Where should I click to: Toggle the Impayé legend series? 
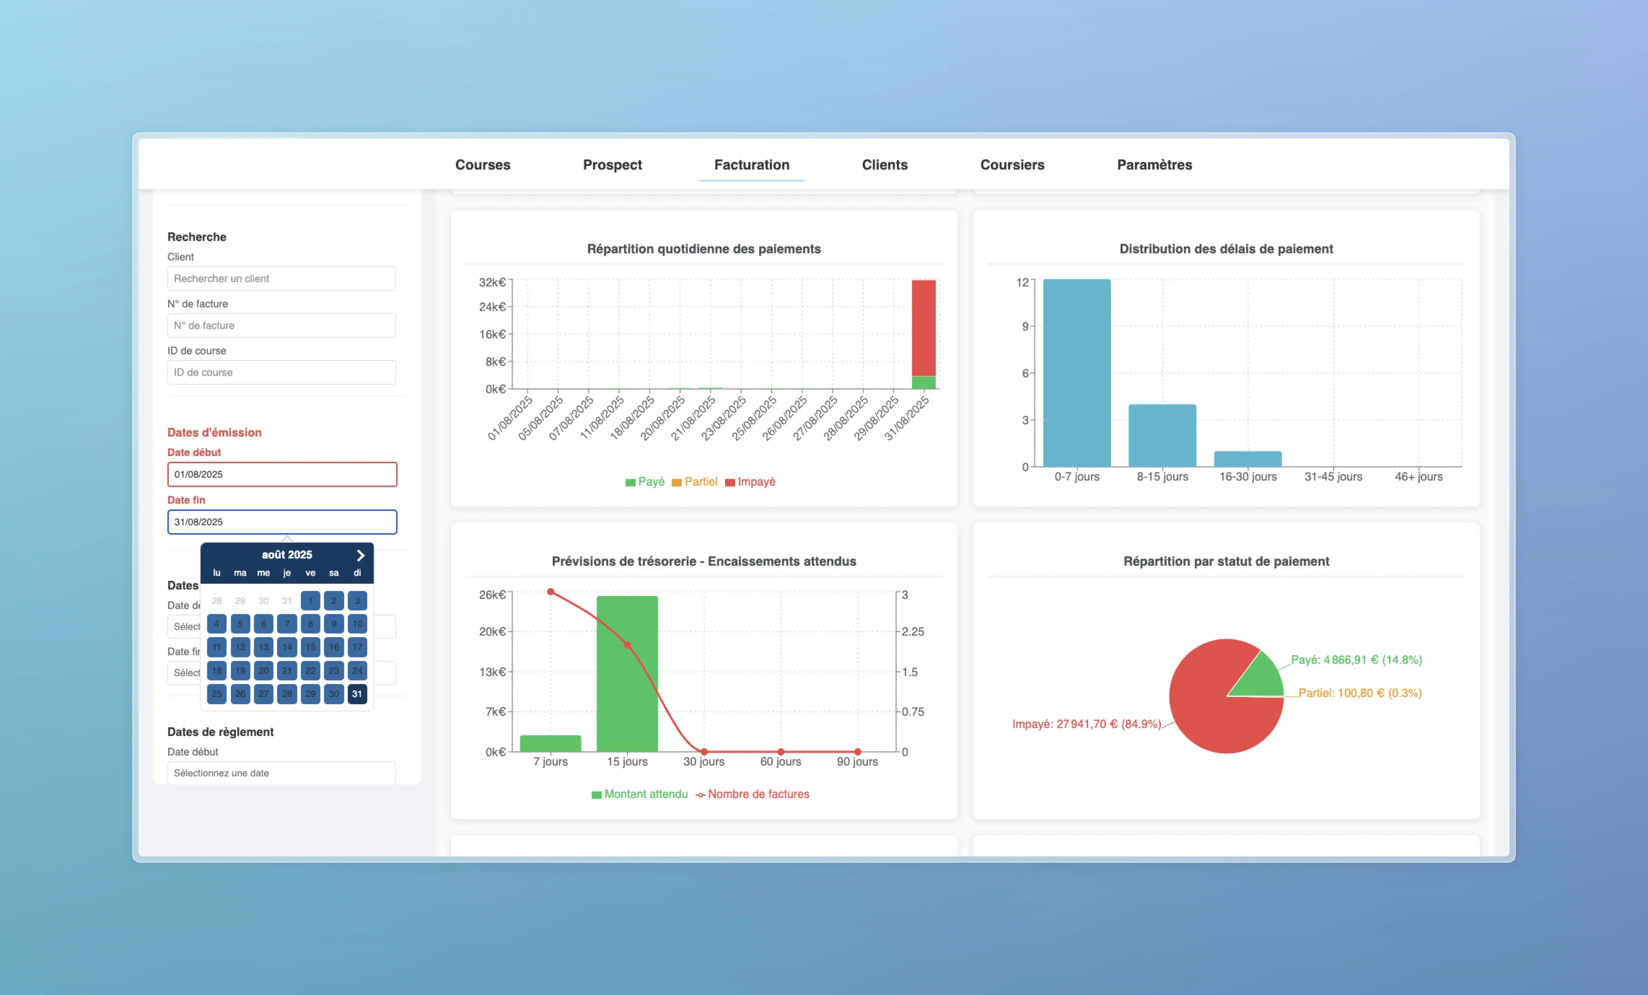750,482
